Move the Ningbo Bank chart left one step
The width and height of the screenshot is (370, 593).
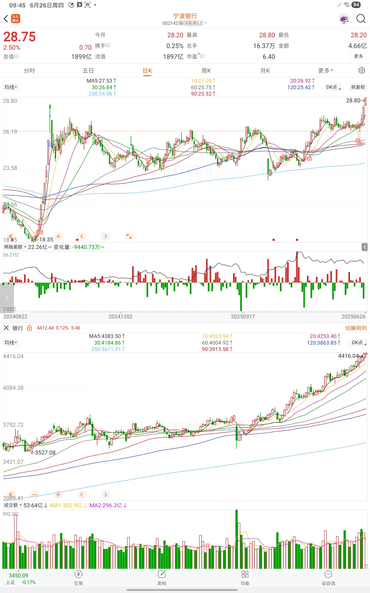coord(82,236)
